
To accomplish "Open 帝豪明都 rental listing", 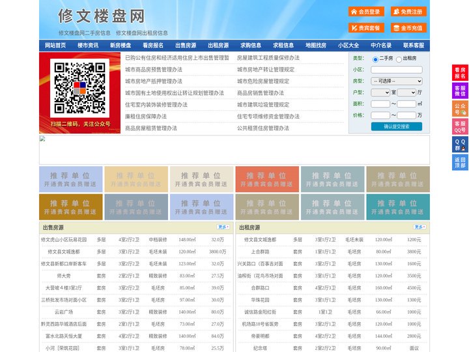I will click(x=260, y=336).
